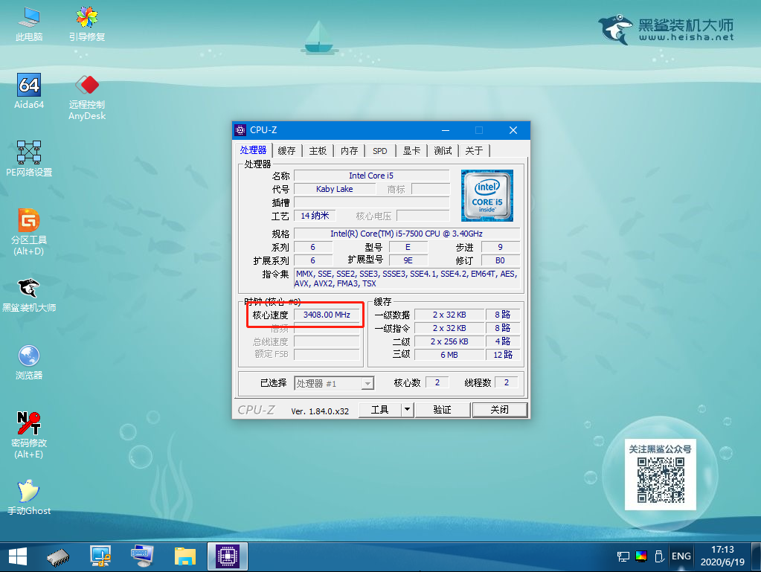Screen dimensions: 761x572
Task: Switch to the 内存 tab
Action: pyautogui.click(x=350, y=151)
